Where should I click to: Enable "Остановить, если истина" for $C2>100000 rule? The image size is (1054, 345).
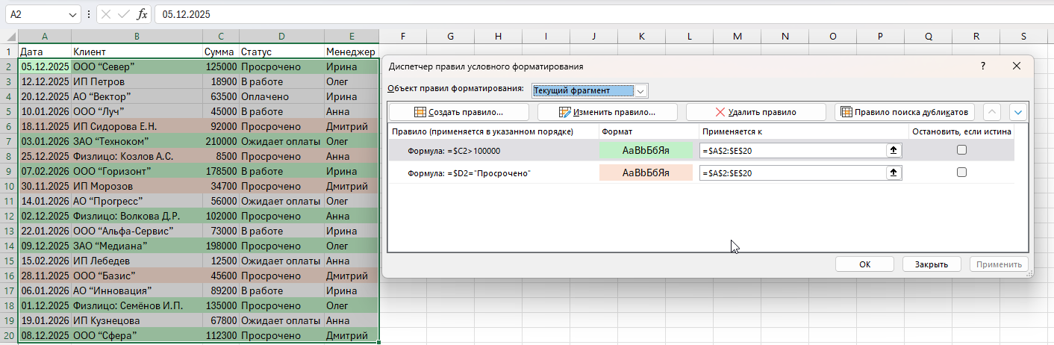961,150
